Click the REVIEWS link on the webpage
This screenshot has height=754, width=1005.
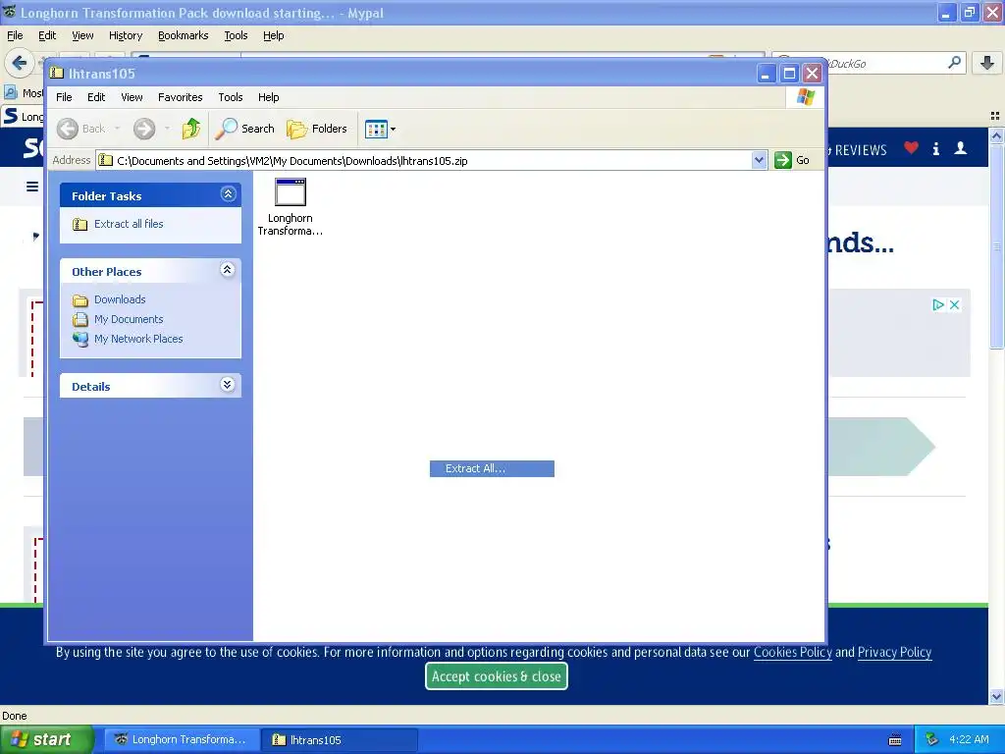click(860, 150)
